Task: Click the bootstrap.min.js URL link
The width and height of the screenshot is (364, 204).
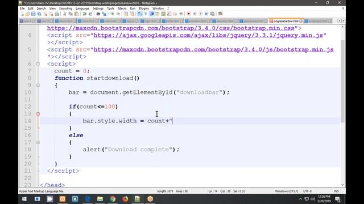Action: pyautogui.click(x=214, y=50)
